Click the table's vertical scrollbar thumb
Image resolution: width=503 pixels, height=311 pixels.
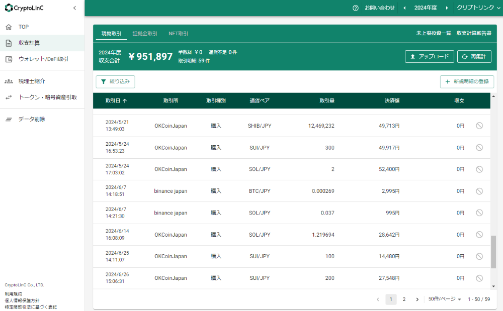tap(493, 252)
